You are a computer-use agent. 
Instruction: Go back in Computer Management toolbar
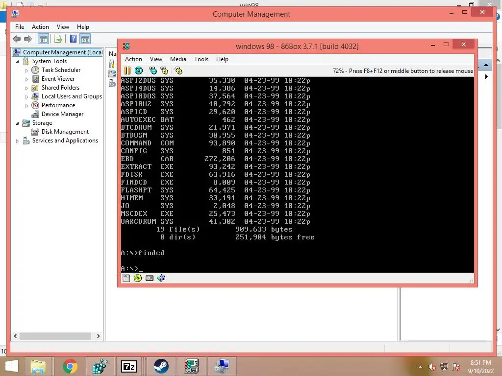click(x=17, y=39)
